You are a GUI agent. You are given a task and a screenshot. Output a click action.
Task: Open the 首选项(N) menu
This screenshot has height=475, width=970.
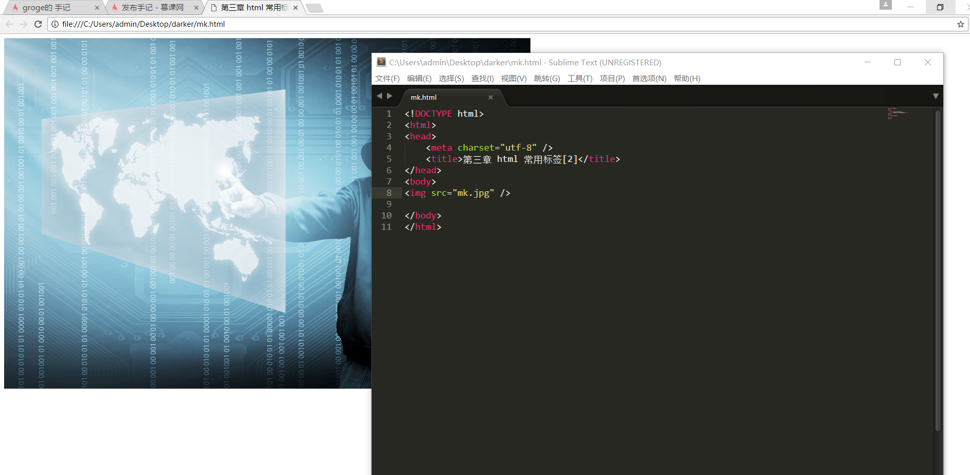click(649, 79)
